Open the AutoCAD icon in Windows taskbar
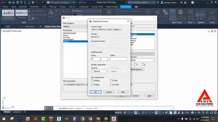 pyautogui.click(x=114, y=119)
